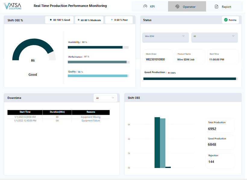
Task: Click the Rejection 144 card
Action: click(x=220, y=161)
